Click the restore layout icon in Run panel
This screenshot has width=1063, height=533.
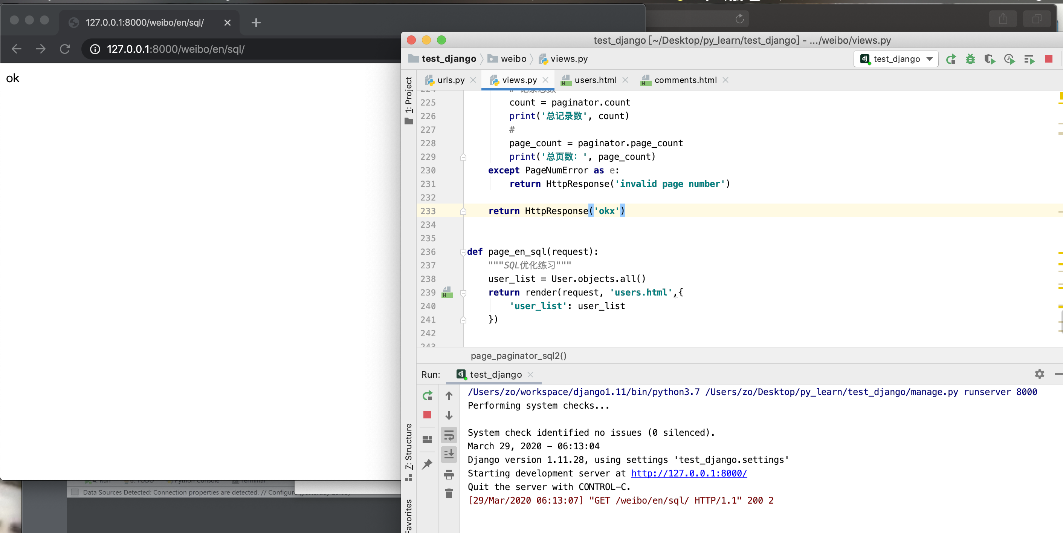pos(427,439)
